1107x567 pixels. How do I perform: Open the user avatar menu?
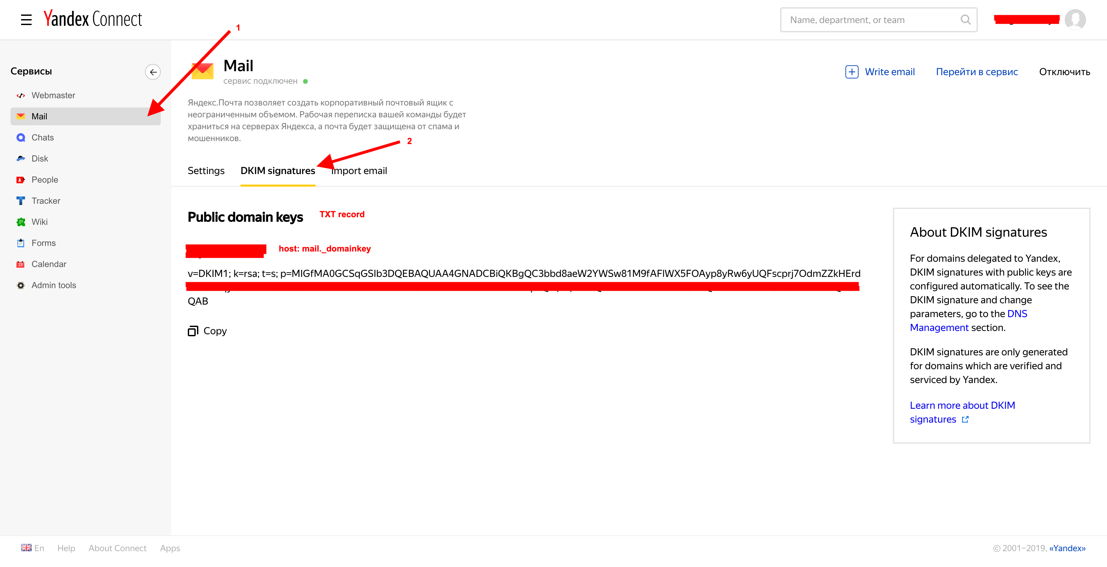tap(1075, 20)
